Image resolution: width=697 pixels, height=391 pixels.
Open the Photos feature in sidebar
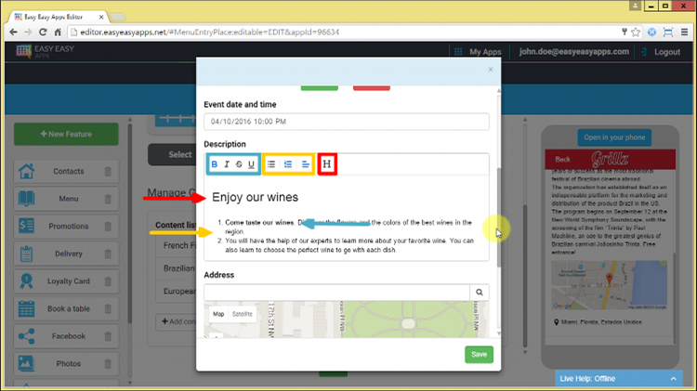pyautogui.click(x=66, y=363)
